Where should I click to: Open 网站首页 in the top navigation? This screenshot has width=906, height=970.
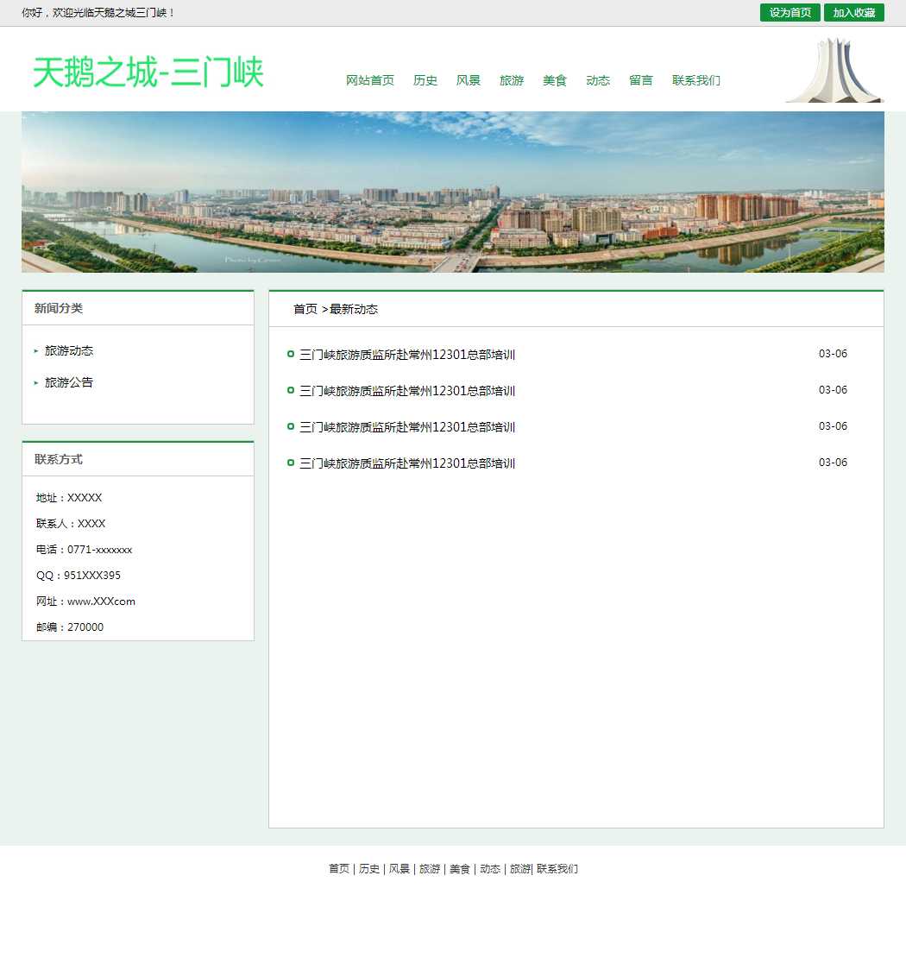click(x=369, y=80)
